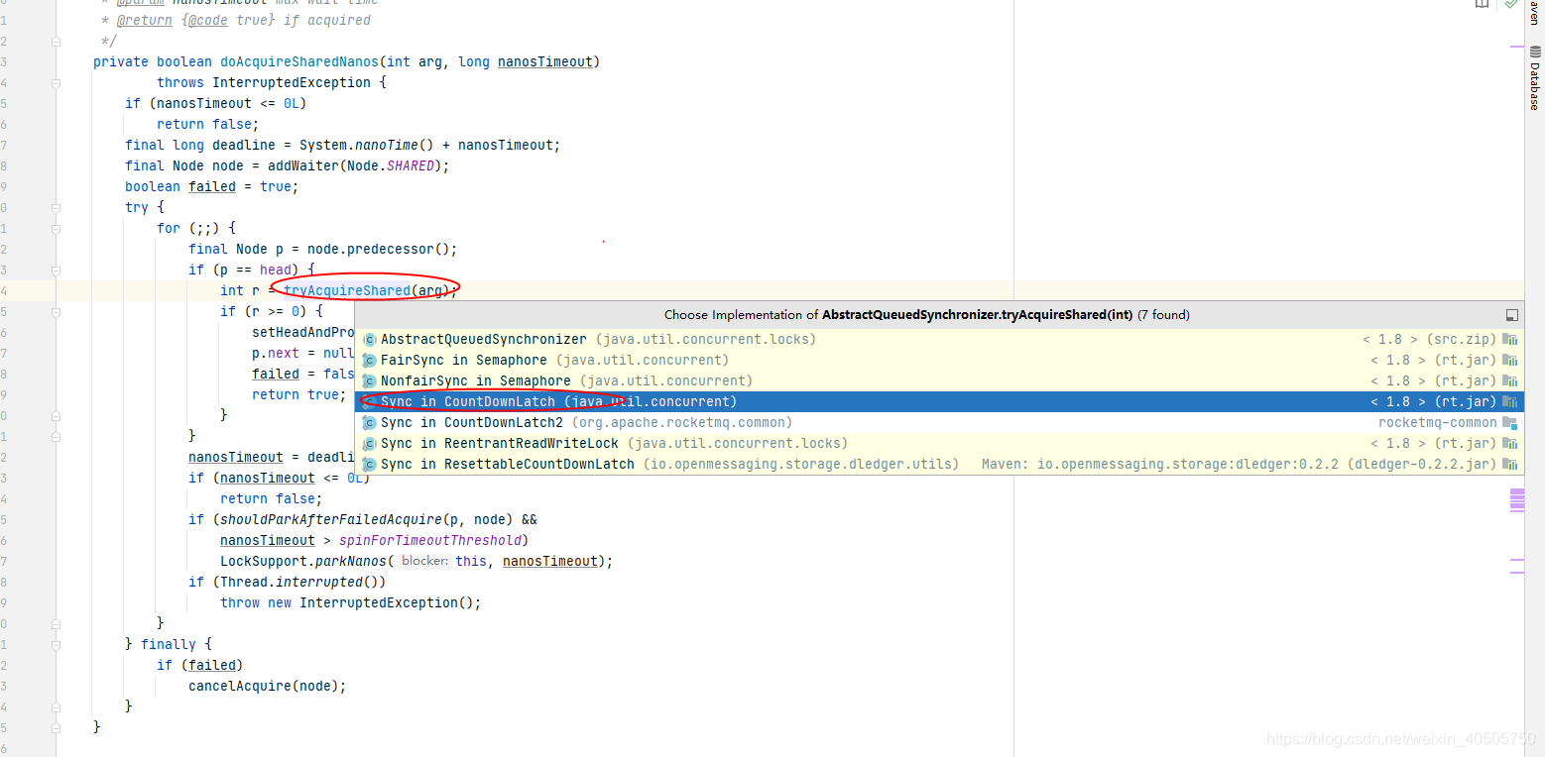Viewport: 1545px width, 757px height.
Task: Pin the Choose Implementation popup
Action: pos(1511,315)
